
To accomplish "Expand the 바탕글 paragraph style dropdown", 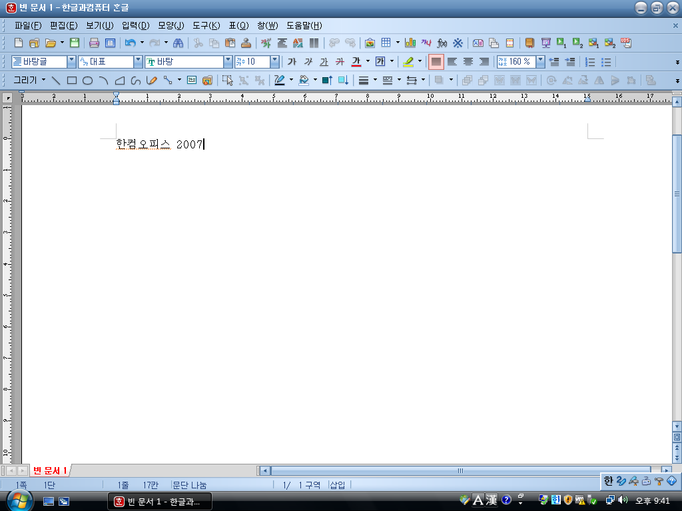I will pyautogui.click(x=71, y=62).
